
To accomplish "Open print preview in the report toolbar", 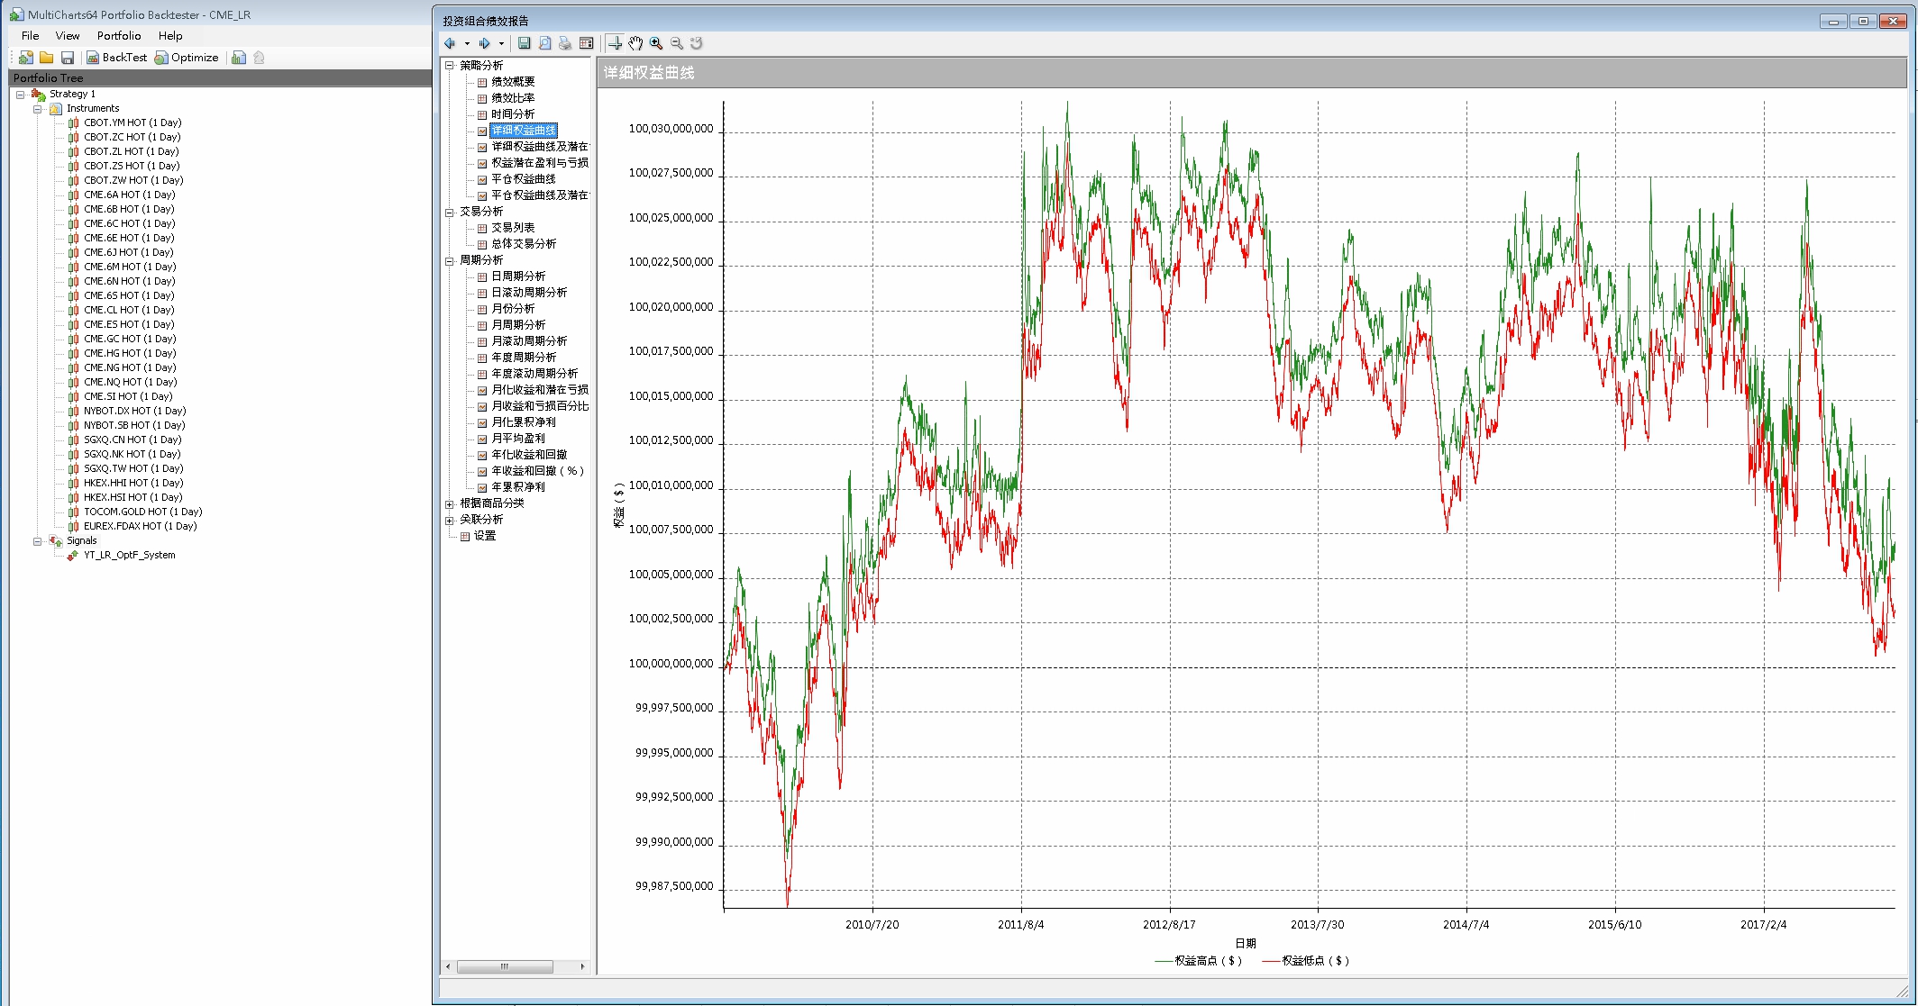I will 545,43.
